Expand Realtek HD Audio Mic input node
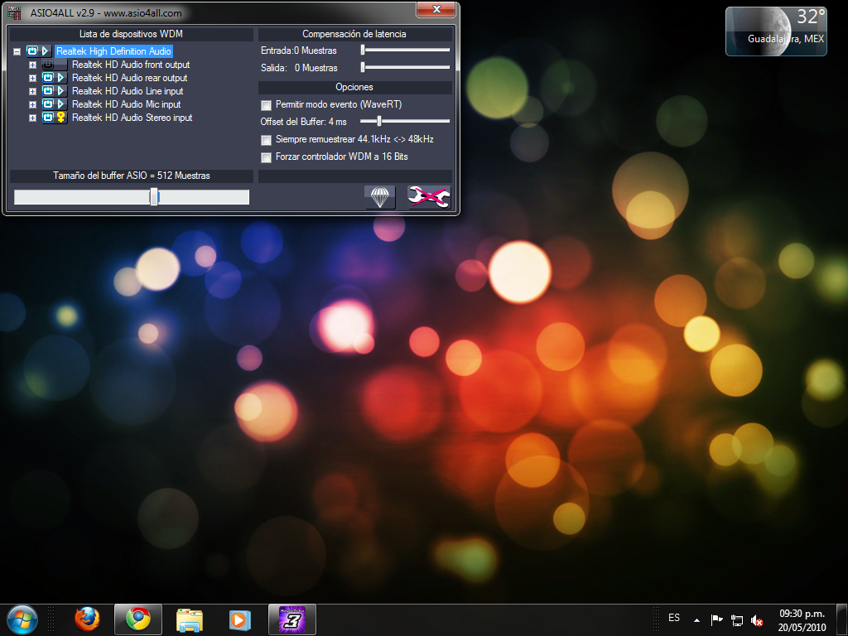The width and height of the screenshot is (848, 636). point(32,104)
